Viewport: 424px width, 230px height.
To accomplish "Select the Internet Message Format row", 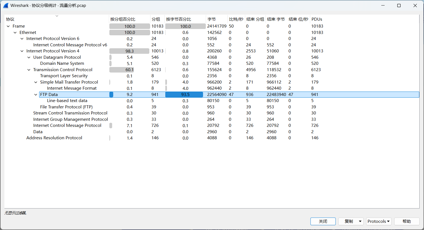I will tap(212, 88).
